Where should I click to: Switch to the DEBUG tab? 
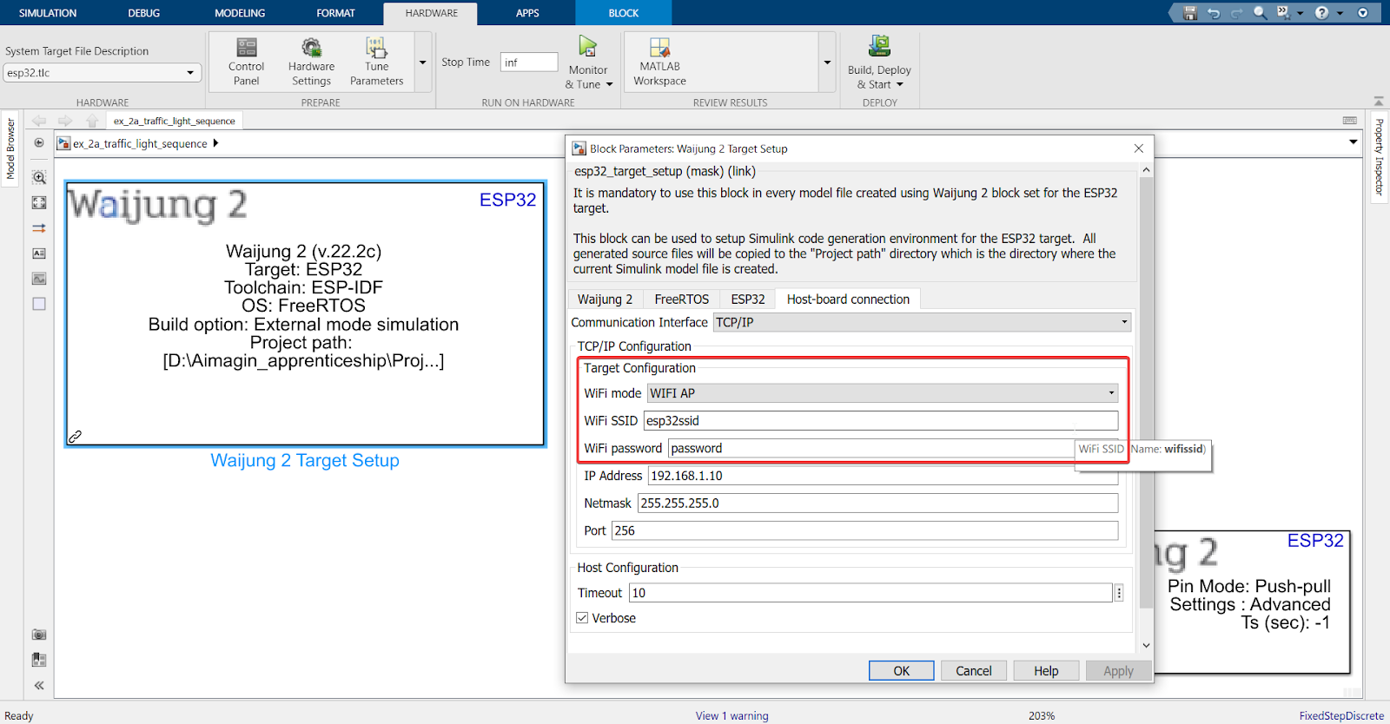coord(144,13)
